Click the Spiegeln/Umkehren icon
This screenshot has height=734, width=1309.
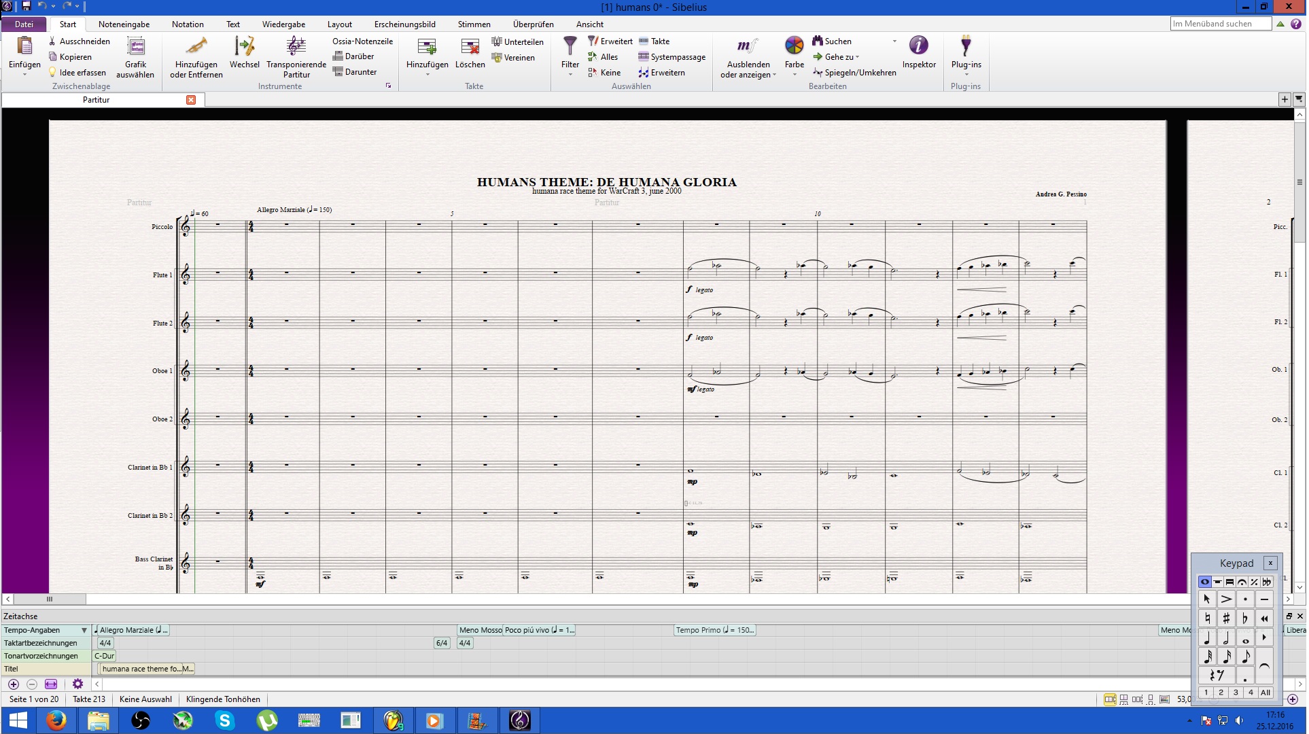(x=818, y=73)
